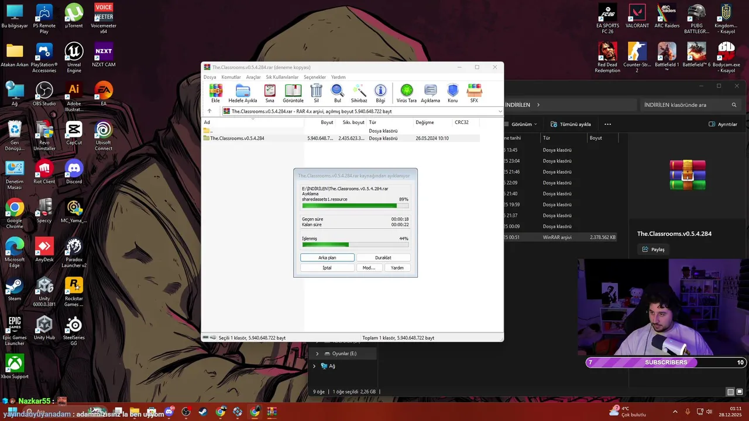Click the Duraklat (Pause) button
The height and width of the screenshot is (421, 749).
tap(383, 257)
